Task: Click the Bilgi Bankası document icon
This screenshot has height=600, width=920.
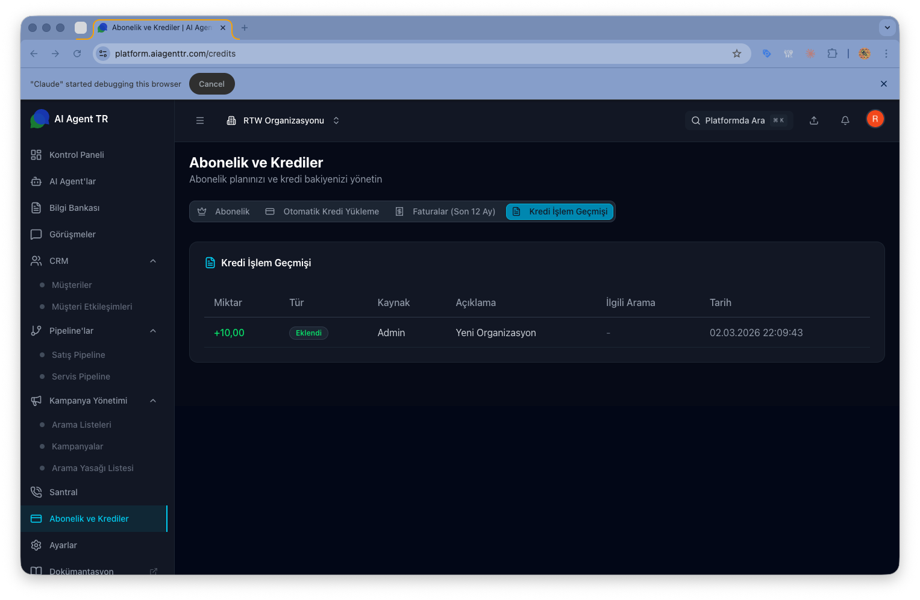Action: tap(36, 208)
